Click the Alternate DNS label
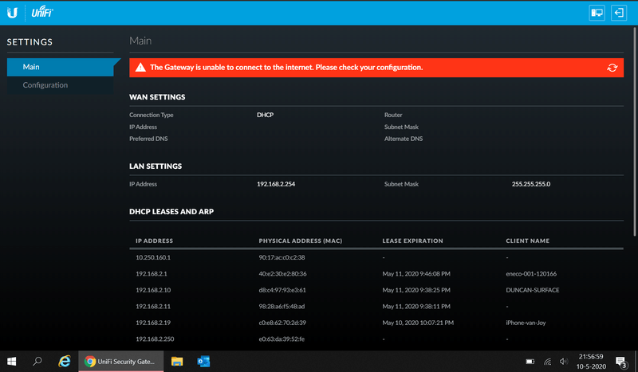This screenshot has height=372, width=638. (x=404, y=139)
